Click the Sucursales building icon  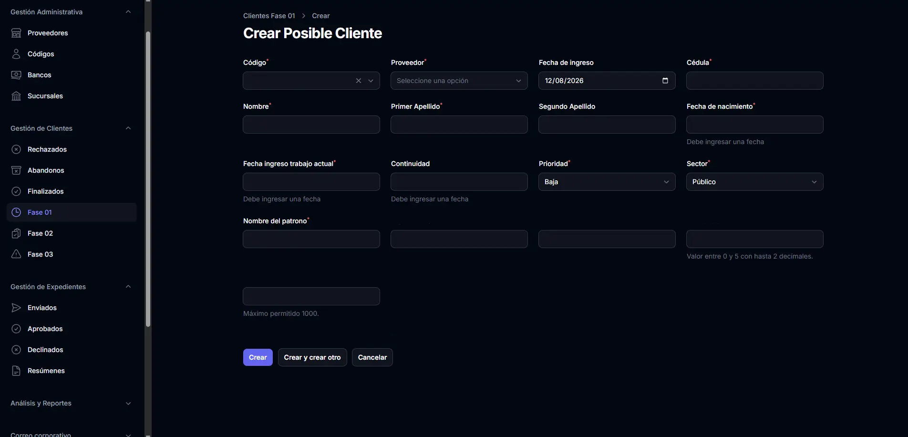pyautogui.click(x=16, y=96)
